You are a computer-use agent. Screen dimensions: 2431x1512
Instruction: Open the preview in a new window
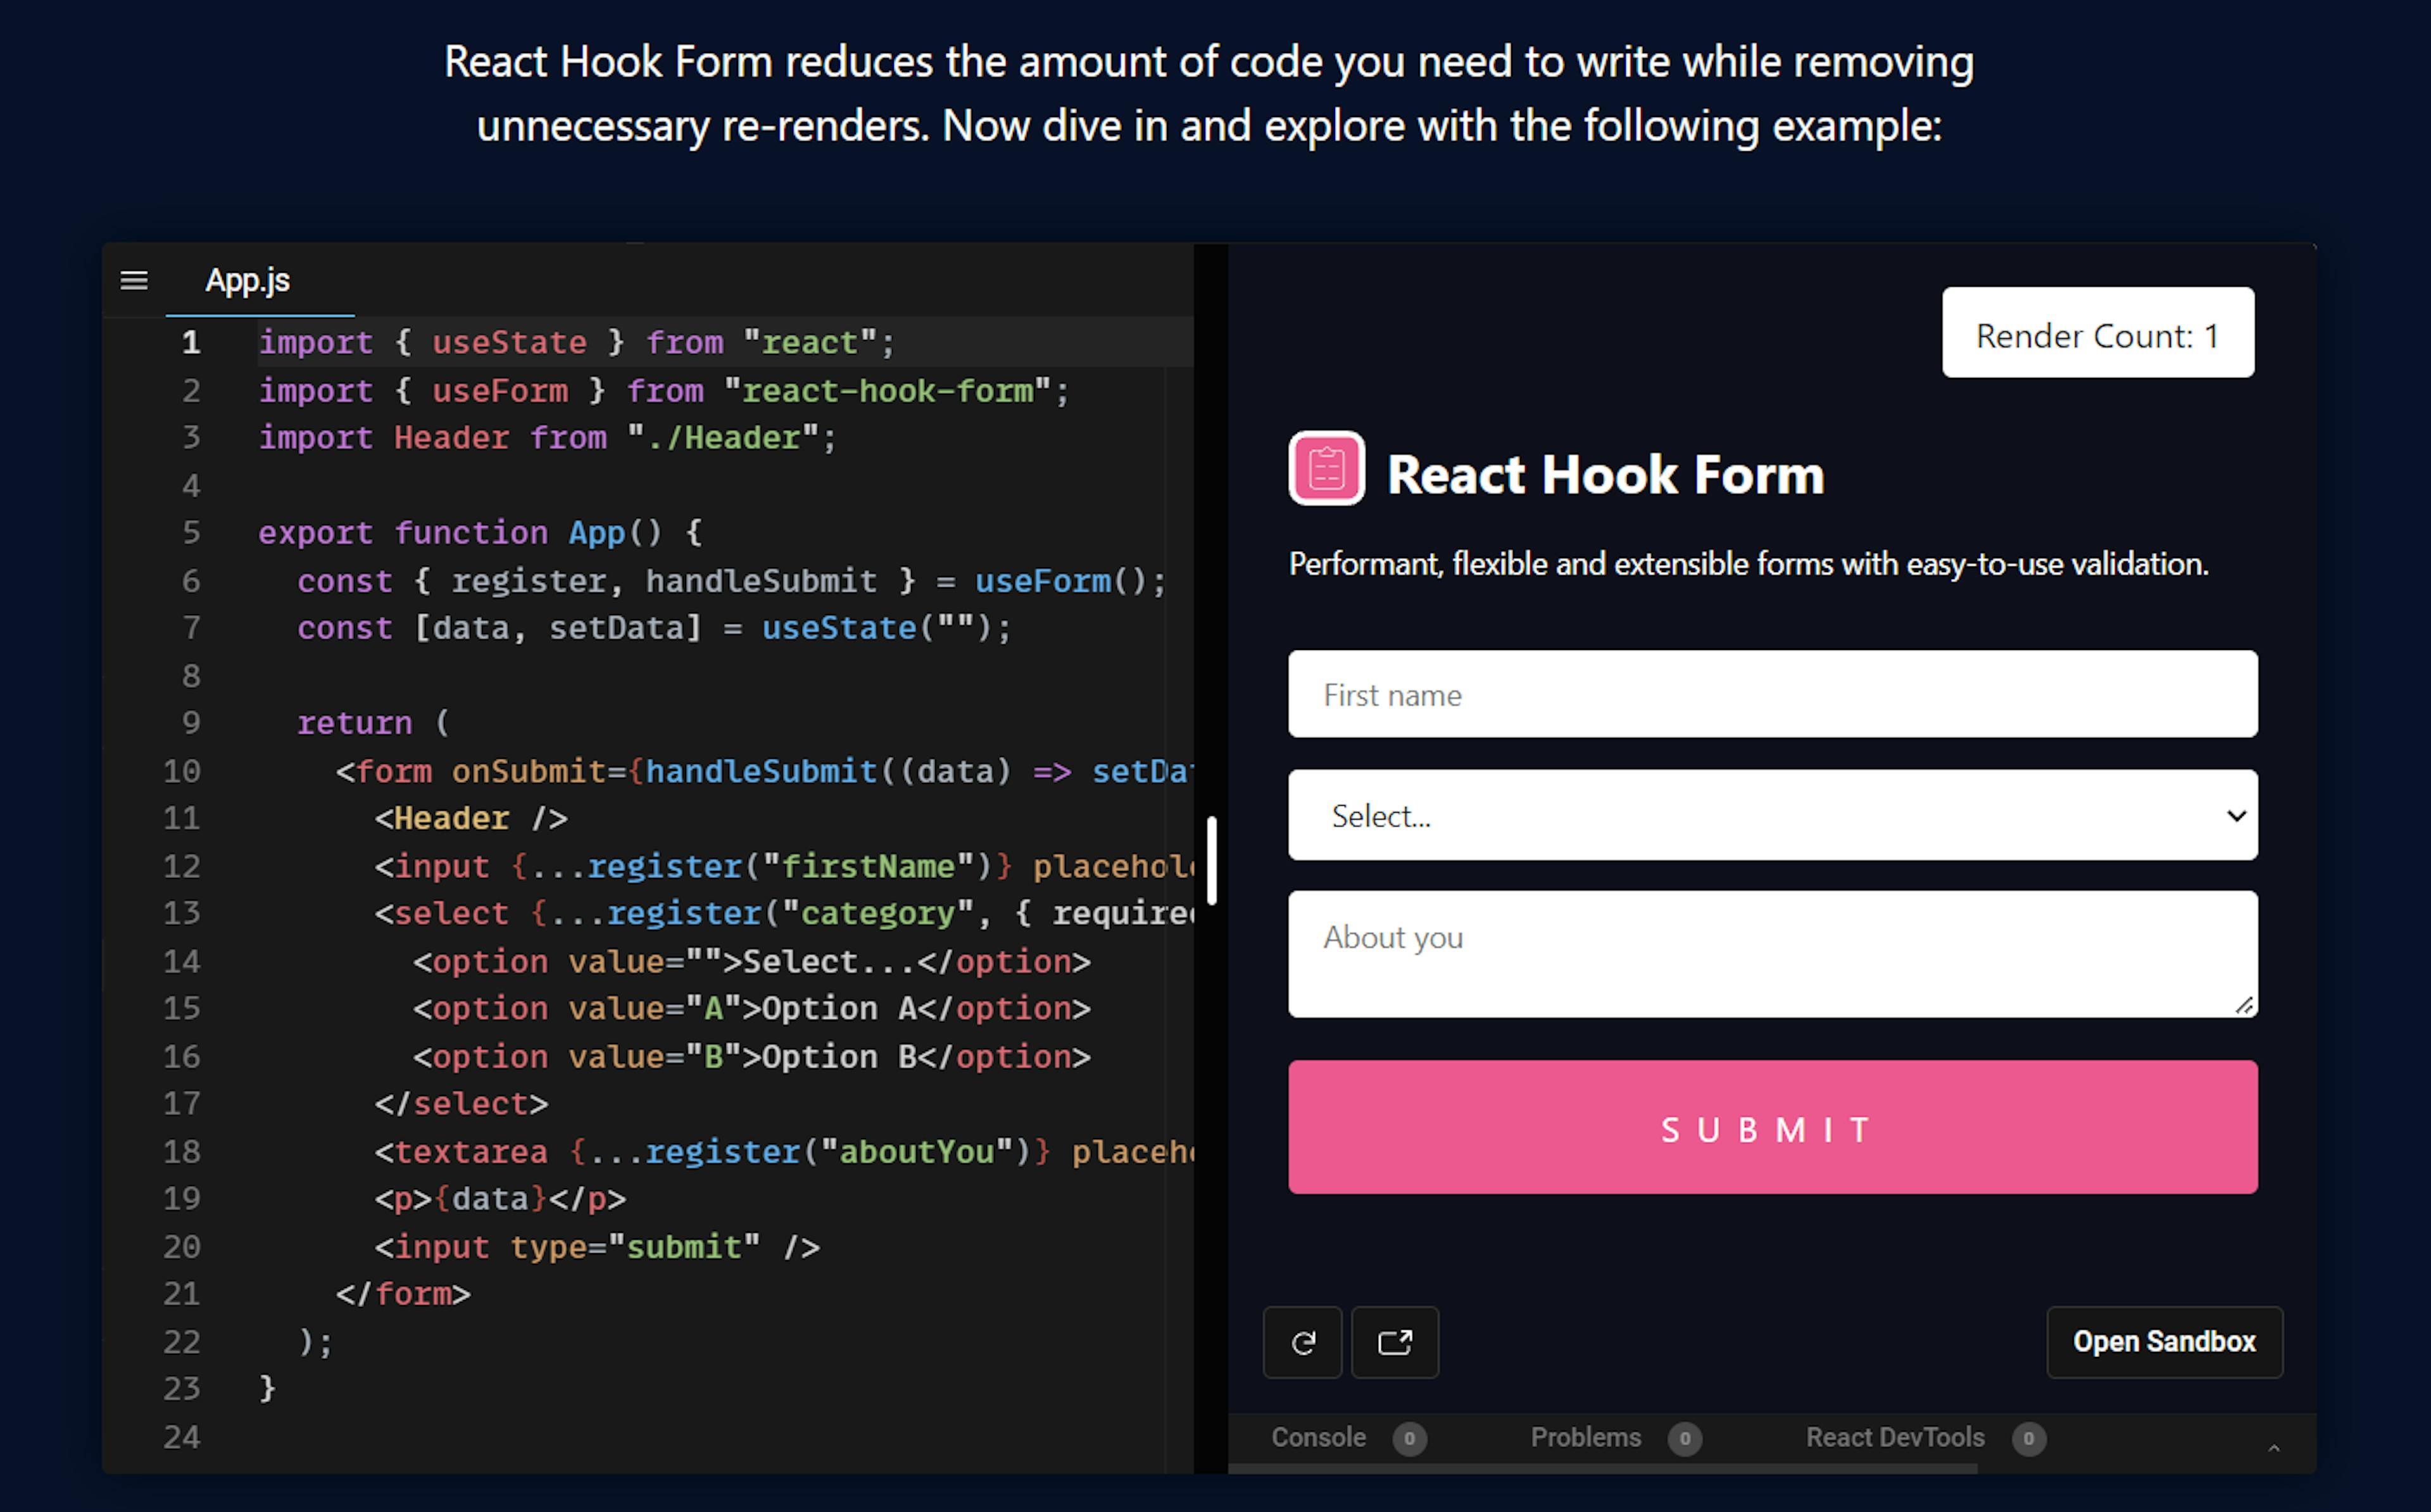[1396, 1342]
